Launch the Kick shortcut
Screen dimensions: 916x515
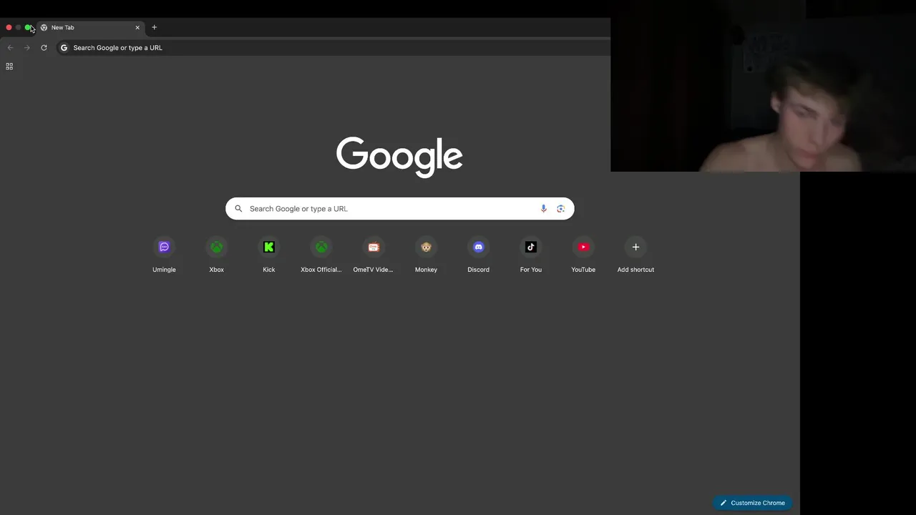[268, 255]
